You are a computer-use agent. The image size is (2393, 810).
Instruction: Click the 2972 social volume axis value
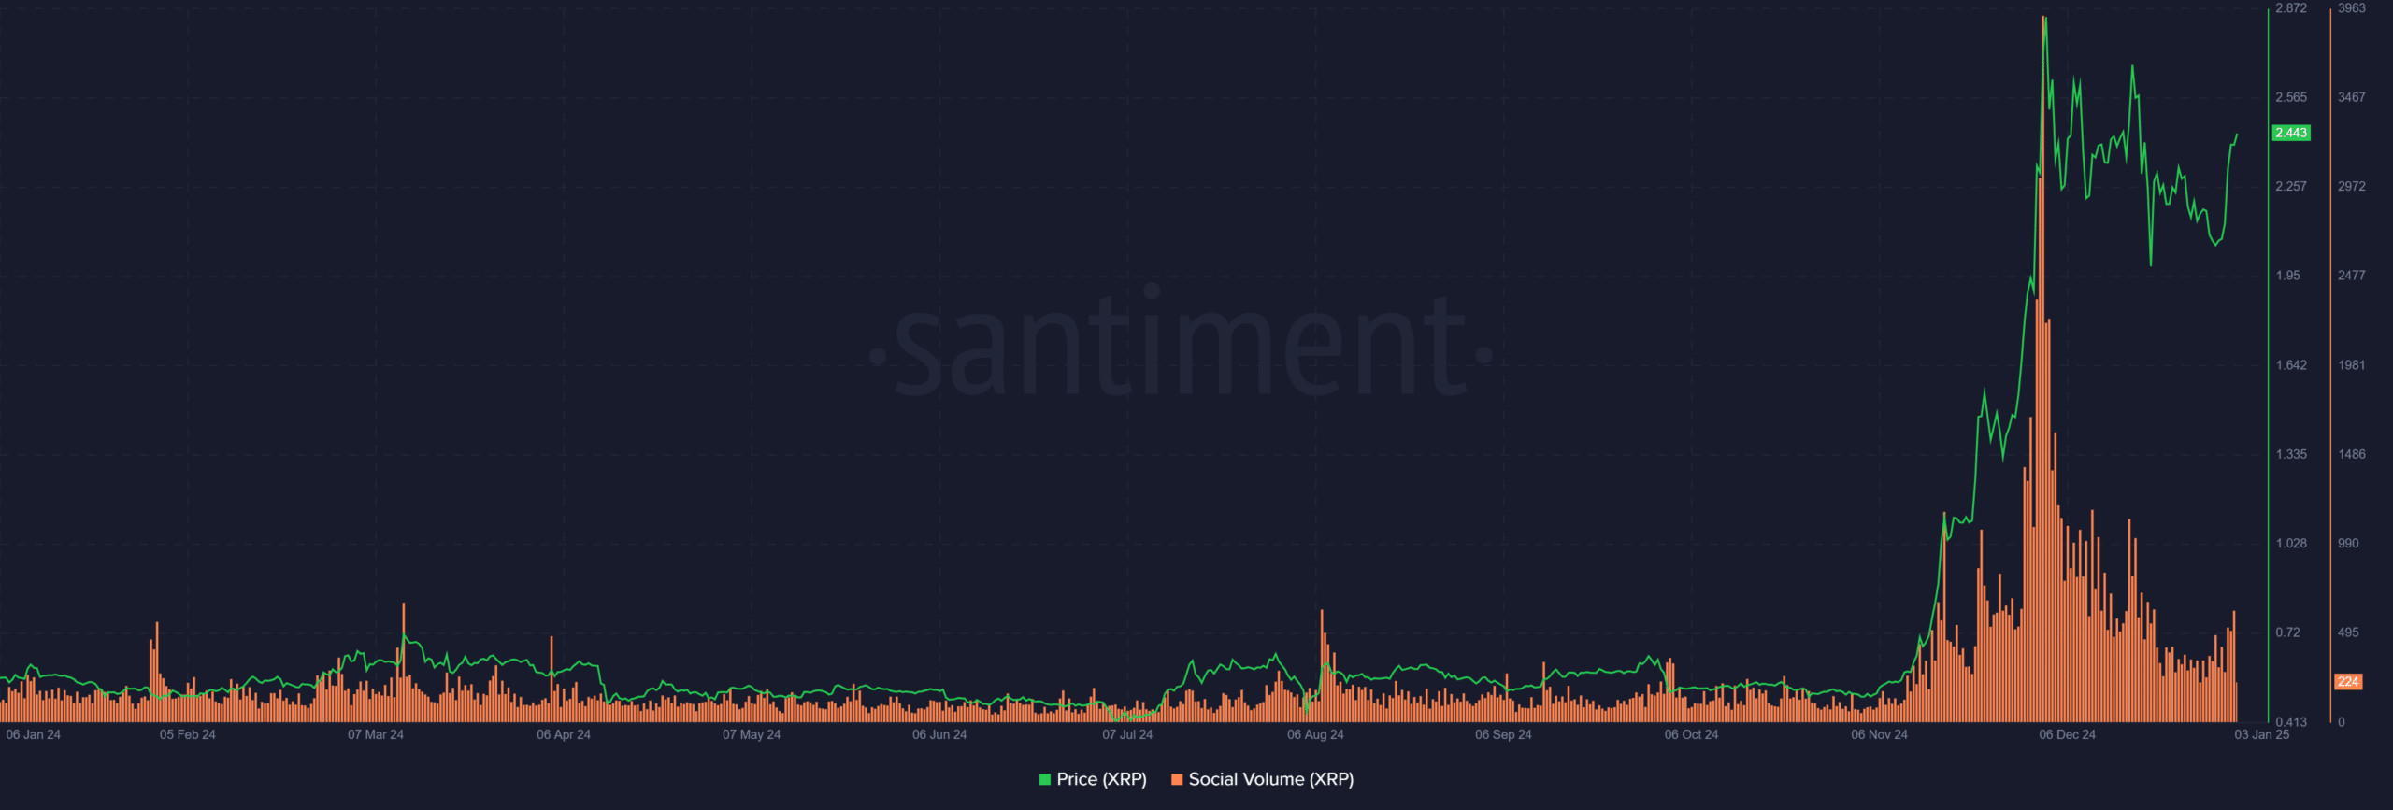[x=2352, y=186]
